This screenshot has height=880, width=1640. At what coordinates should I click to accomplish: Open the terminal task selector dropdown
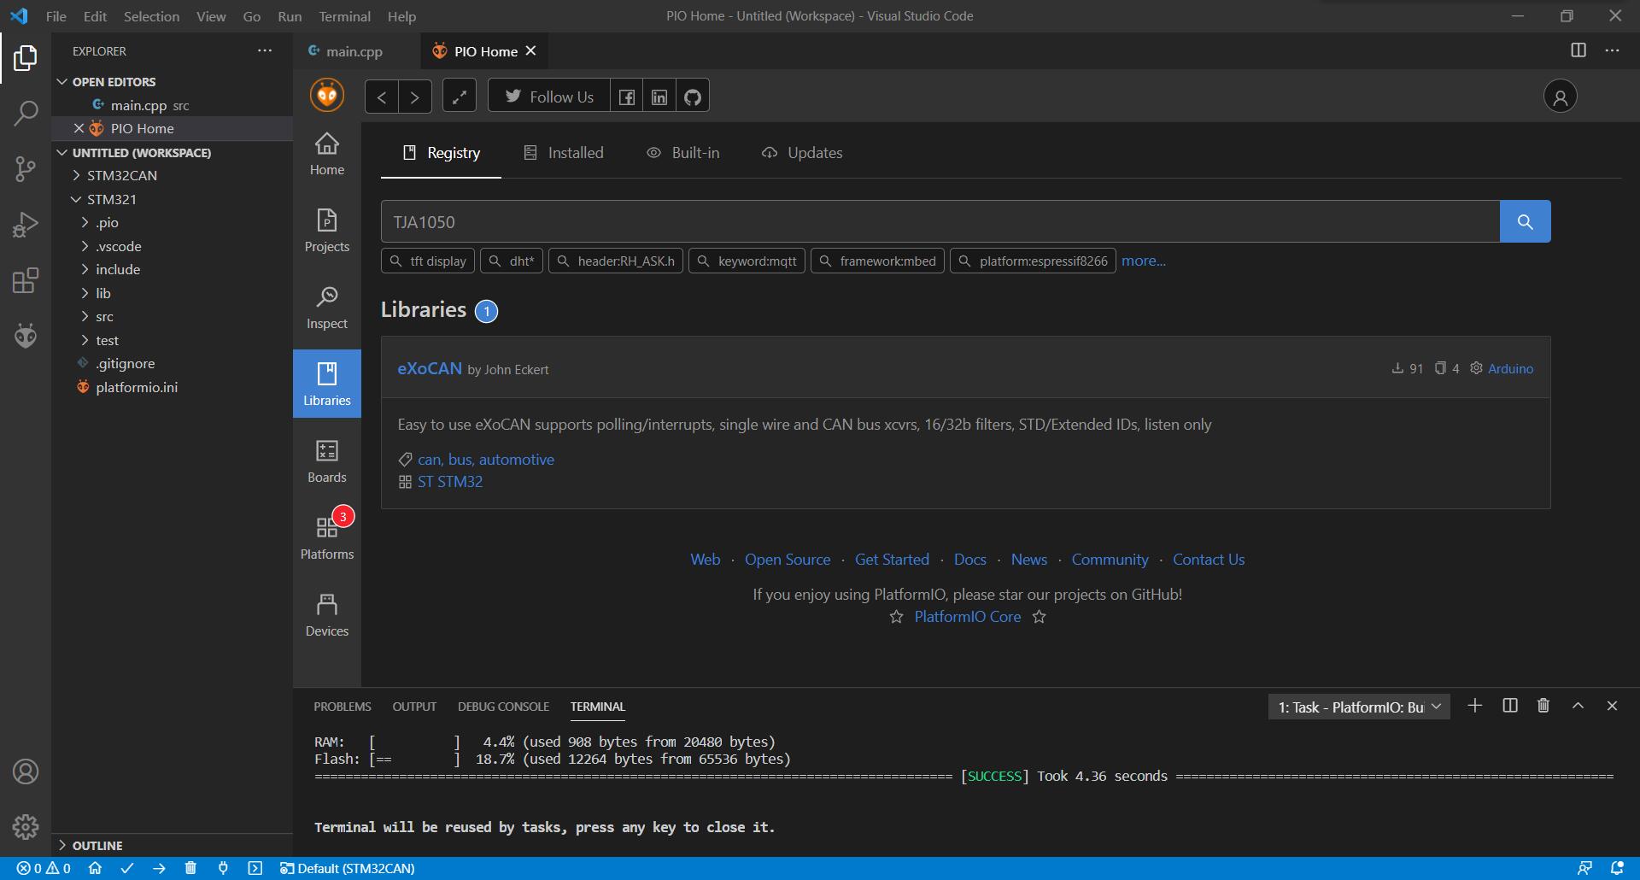1359,707
